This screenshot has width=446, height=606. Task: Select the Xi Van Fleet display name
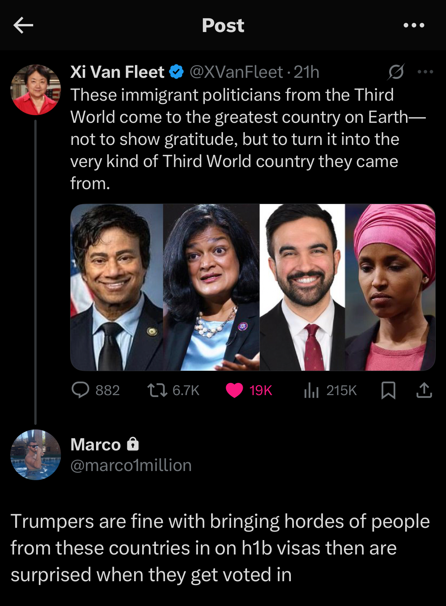117,72
